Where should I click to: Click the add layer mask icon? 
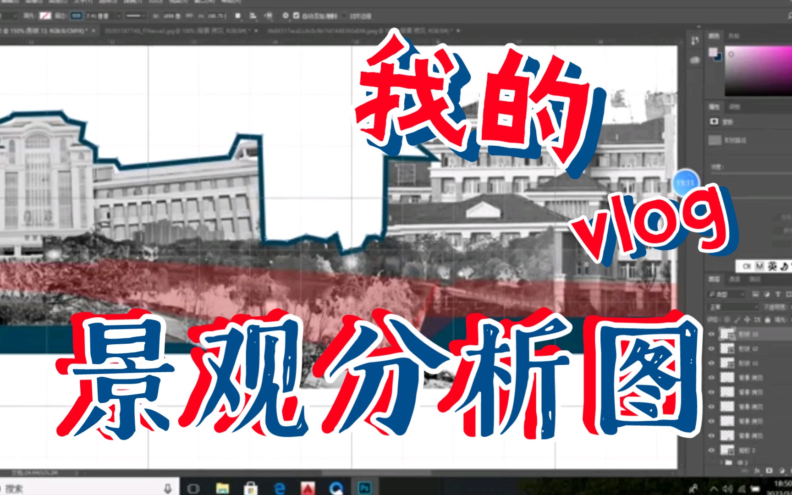tap(770, 471)
